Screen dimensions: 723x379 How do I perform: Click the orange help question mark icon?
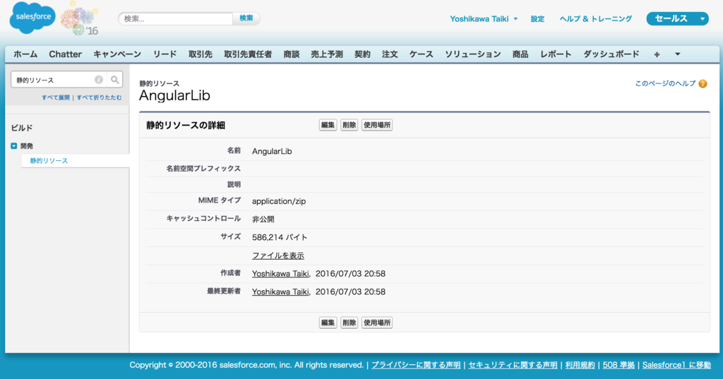click(x=703, y=83)
